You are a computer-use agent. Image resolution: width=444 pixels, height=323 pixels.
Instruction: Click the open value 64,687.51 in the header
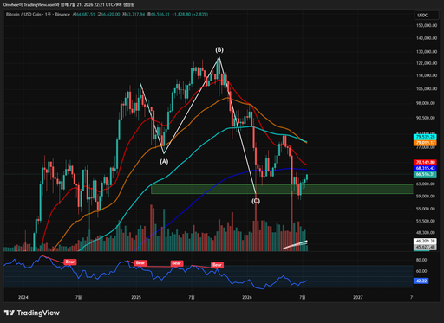point(86,14)
